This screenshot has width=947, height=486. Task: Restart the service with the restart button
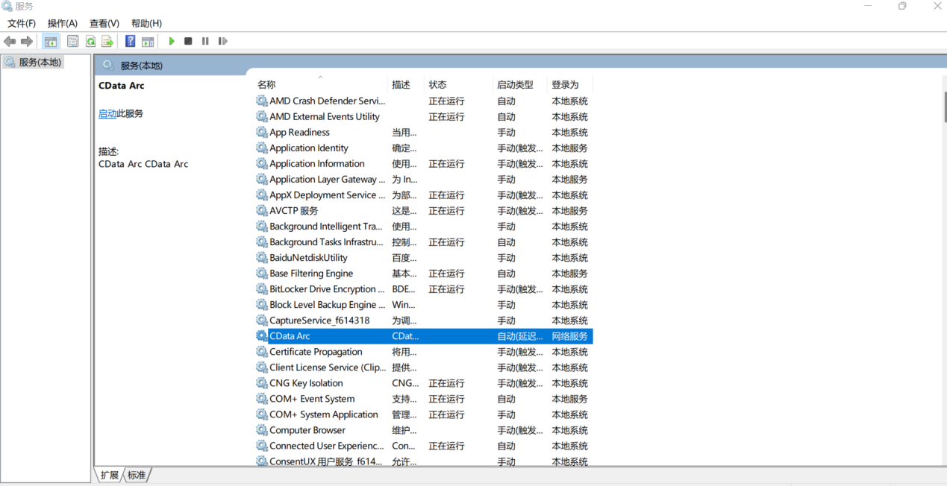click(x=222, y=42)
